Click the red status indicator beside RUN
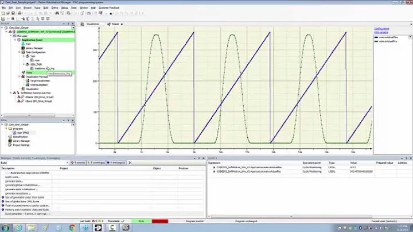Viewport: 413px width, 232px height. point(160,221)
